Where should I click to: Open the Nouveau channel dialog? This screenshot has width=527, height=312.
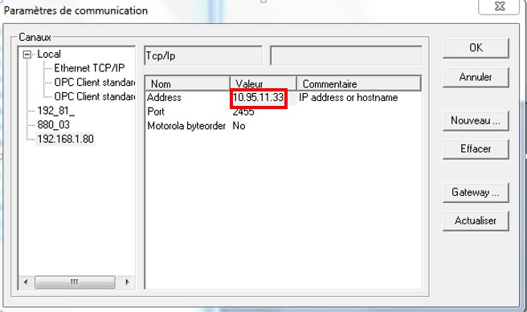pos(476,120)
